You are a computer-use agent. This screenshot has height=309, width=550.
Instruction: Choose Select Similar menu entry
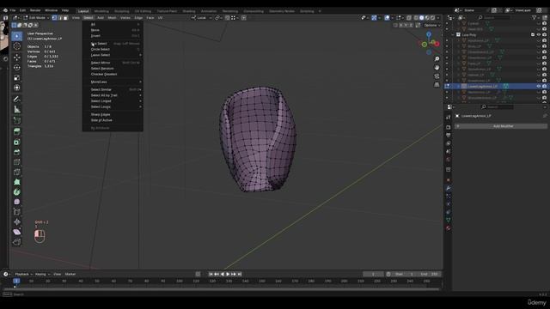pos(113,89)
